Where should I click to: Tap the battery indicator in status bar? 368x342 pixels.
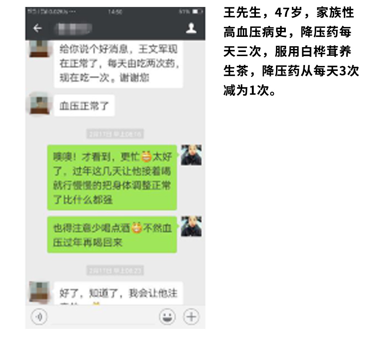197,11
